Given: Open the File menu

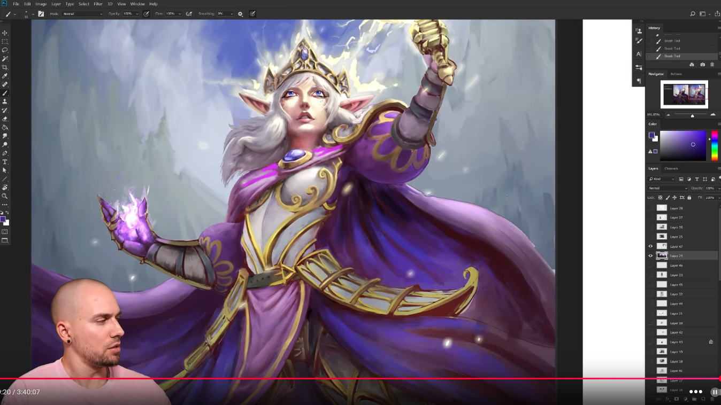Looking at the screenshot, I should coord(16,4).
